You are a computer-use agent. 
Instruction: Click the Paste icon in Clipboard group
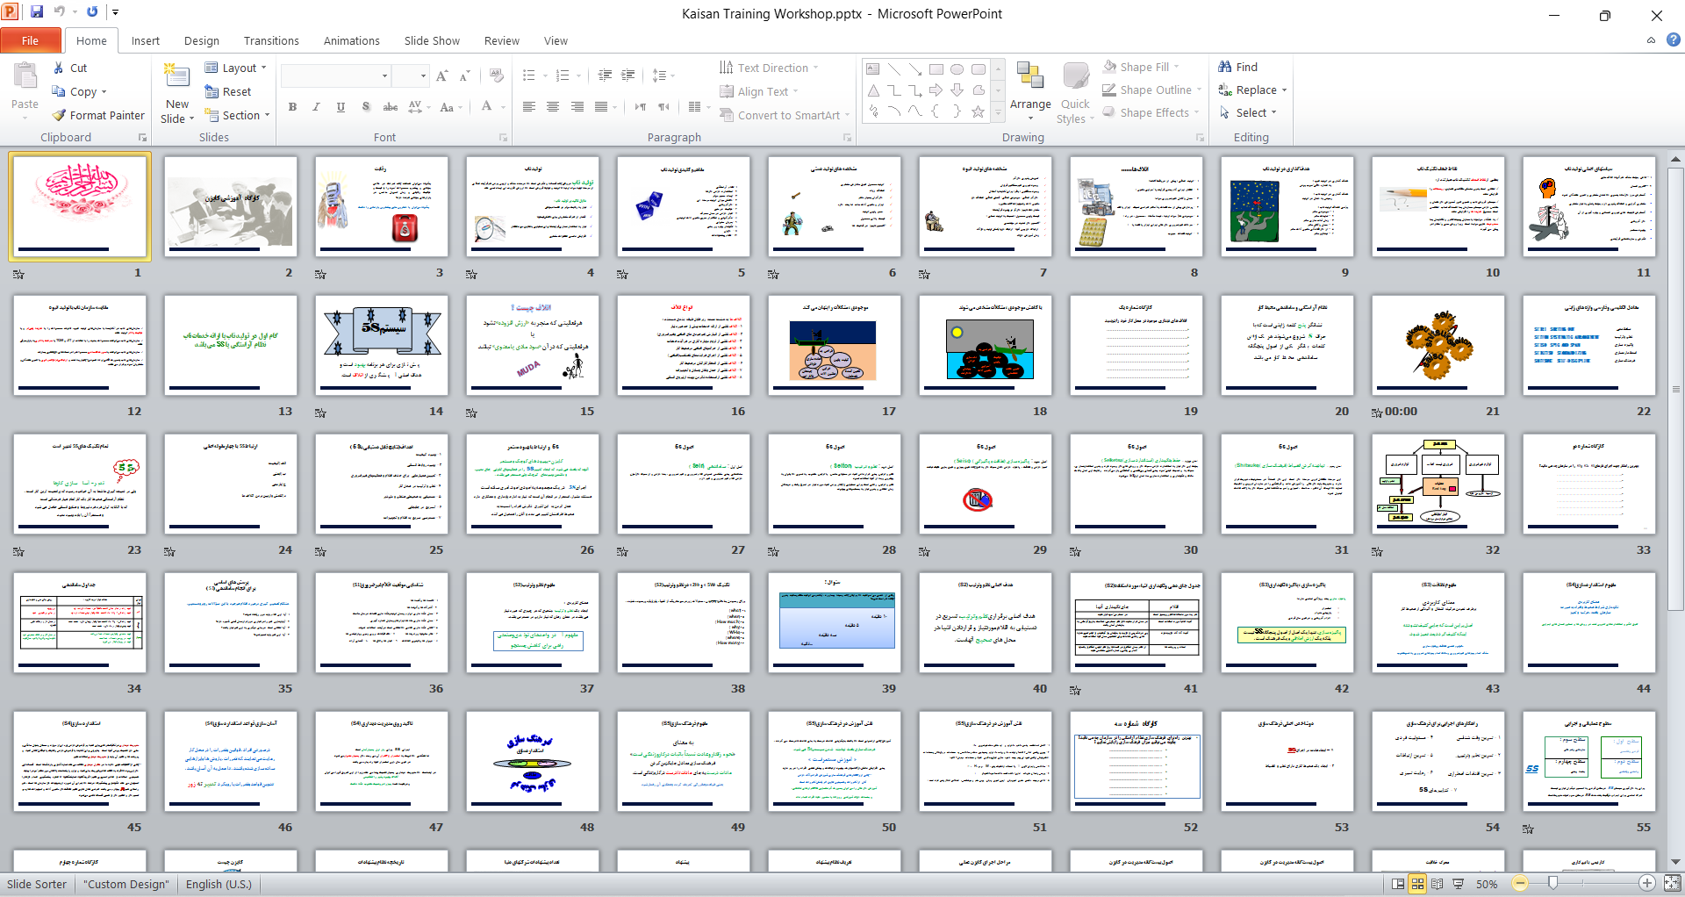[25, 77]
